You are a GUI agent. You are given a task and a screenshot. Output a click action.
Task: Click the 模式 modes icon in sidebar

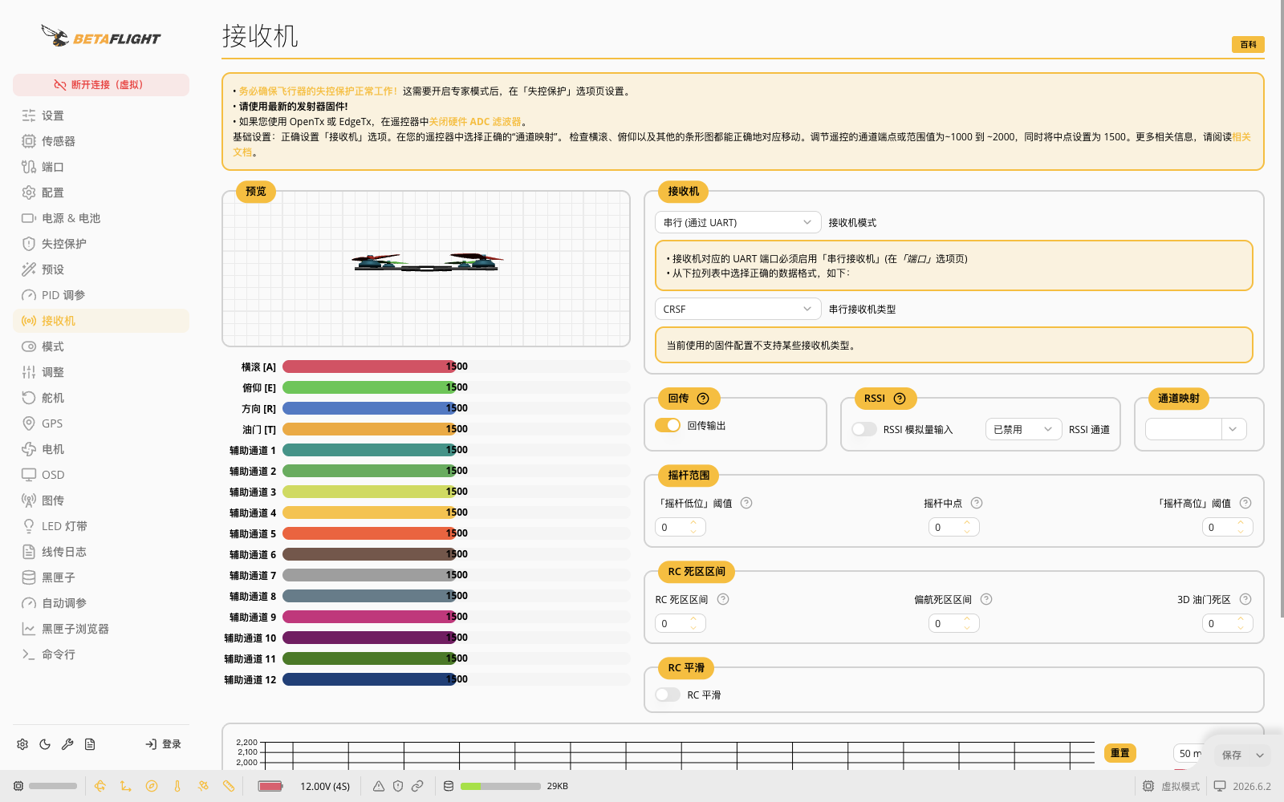coord(29,346)
